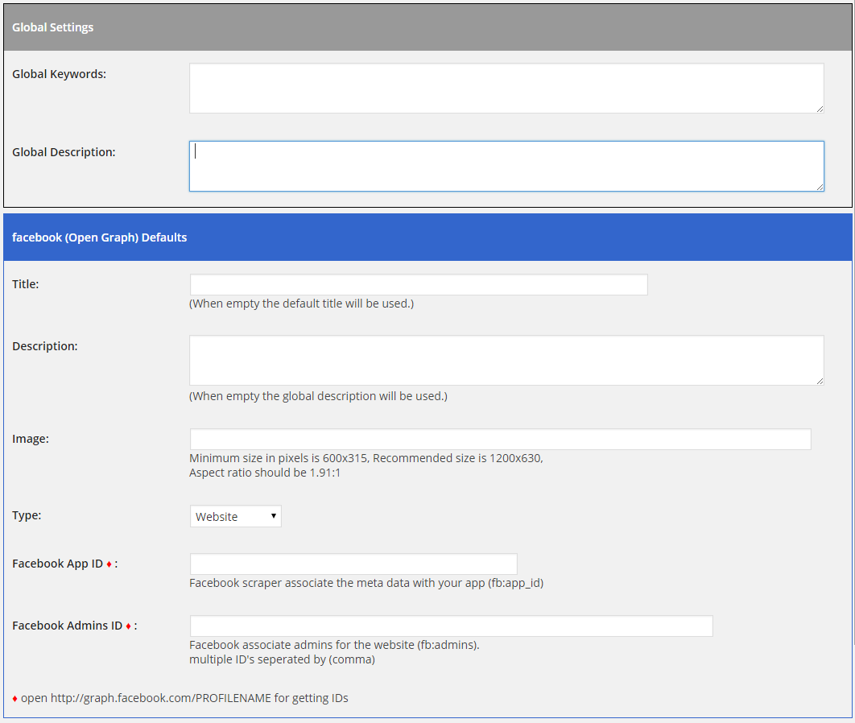Select the Image URL input field
The height and width of the screenshot is (723, 855).
[500, 439]
